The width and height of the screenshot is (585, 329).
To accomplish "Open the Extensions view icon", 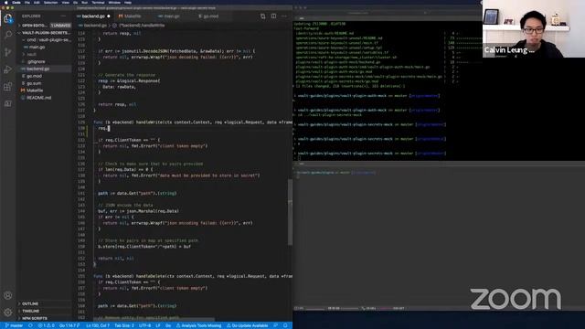I will tap(8, 87).
